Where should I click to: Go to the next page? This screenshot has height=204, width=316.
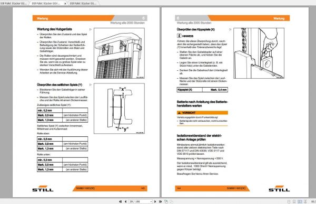(155, 201)
